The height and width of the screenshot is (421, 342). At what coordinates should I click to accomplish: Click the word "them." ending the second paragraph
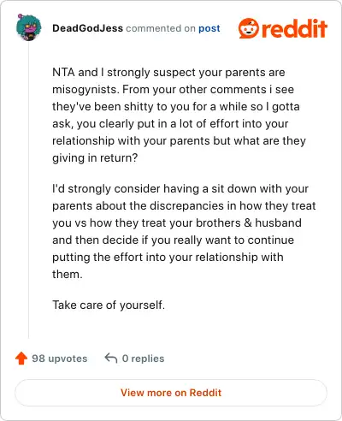tap(68, 274)
